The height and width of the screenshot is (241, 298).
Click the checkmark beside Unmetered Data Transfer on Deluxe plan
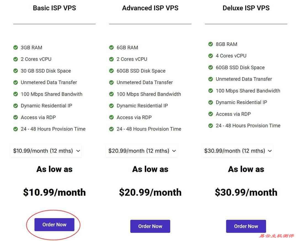point(210,79)
